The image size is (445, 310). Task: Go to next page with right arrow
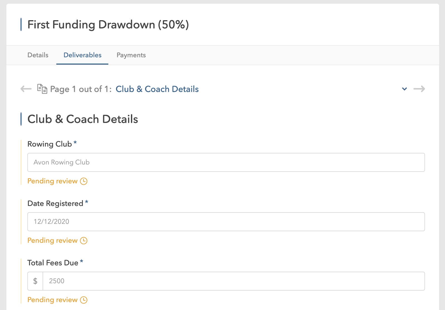point(419,89)
